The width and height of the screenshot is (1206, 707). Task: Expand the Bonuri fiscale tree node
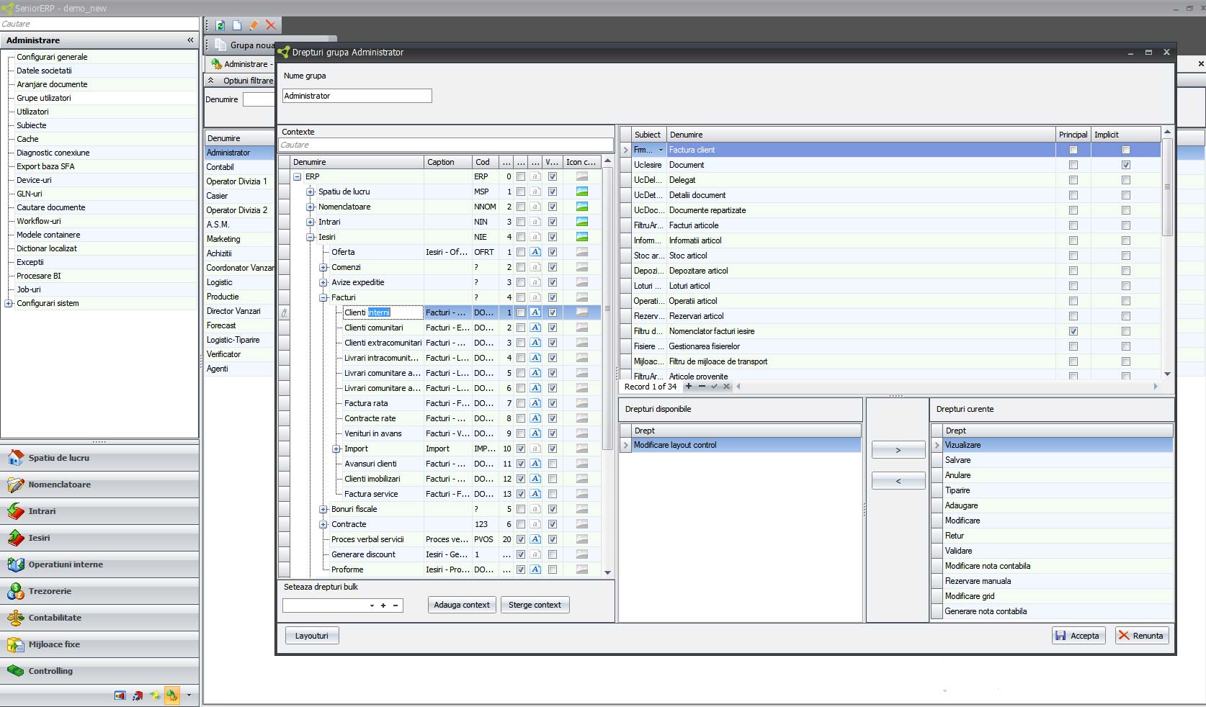323,509
